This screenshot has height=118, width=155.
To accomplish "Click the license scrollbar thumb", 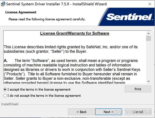I will 149,38.
